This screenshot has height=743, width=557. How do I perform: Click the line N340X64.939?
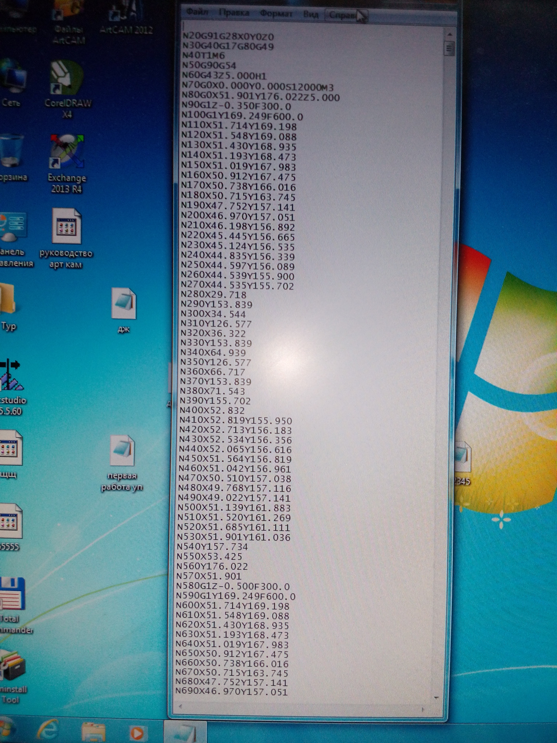pos(213,353)
